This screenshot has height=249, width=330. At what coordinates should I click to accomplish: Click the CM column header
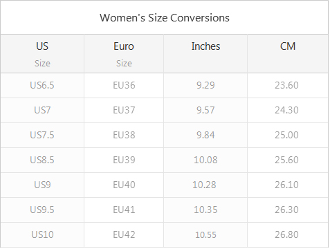pos(288,54)
